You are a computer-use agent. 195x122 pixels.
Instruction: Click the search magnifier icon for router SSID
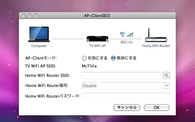click(x=166, y=75)
